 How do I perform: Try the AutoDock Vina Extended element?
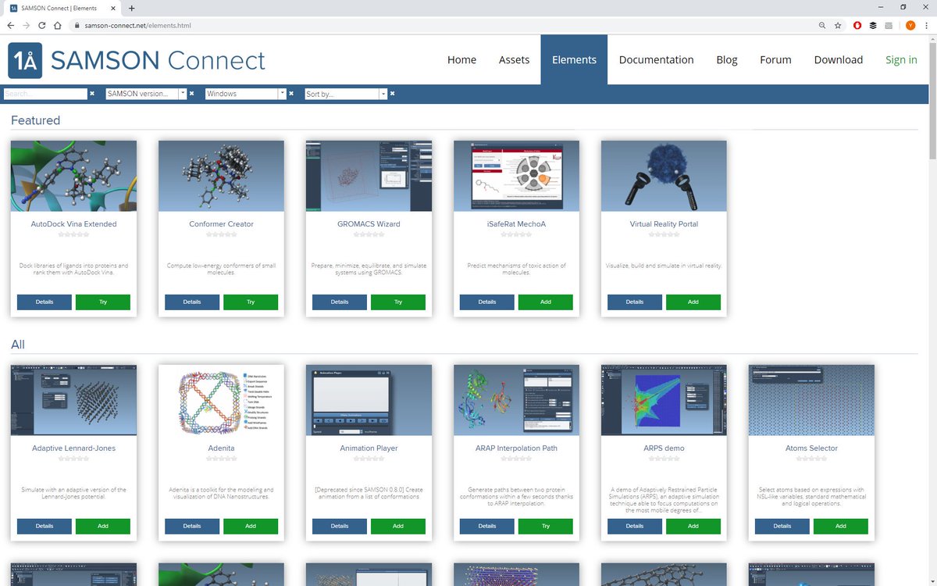click(103, 302)
